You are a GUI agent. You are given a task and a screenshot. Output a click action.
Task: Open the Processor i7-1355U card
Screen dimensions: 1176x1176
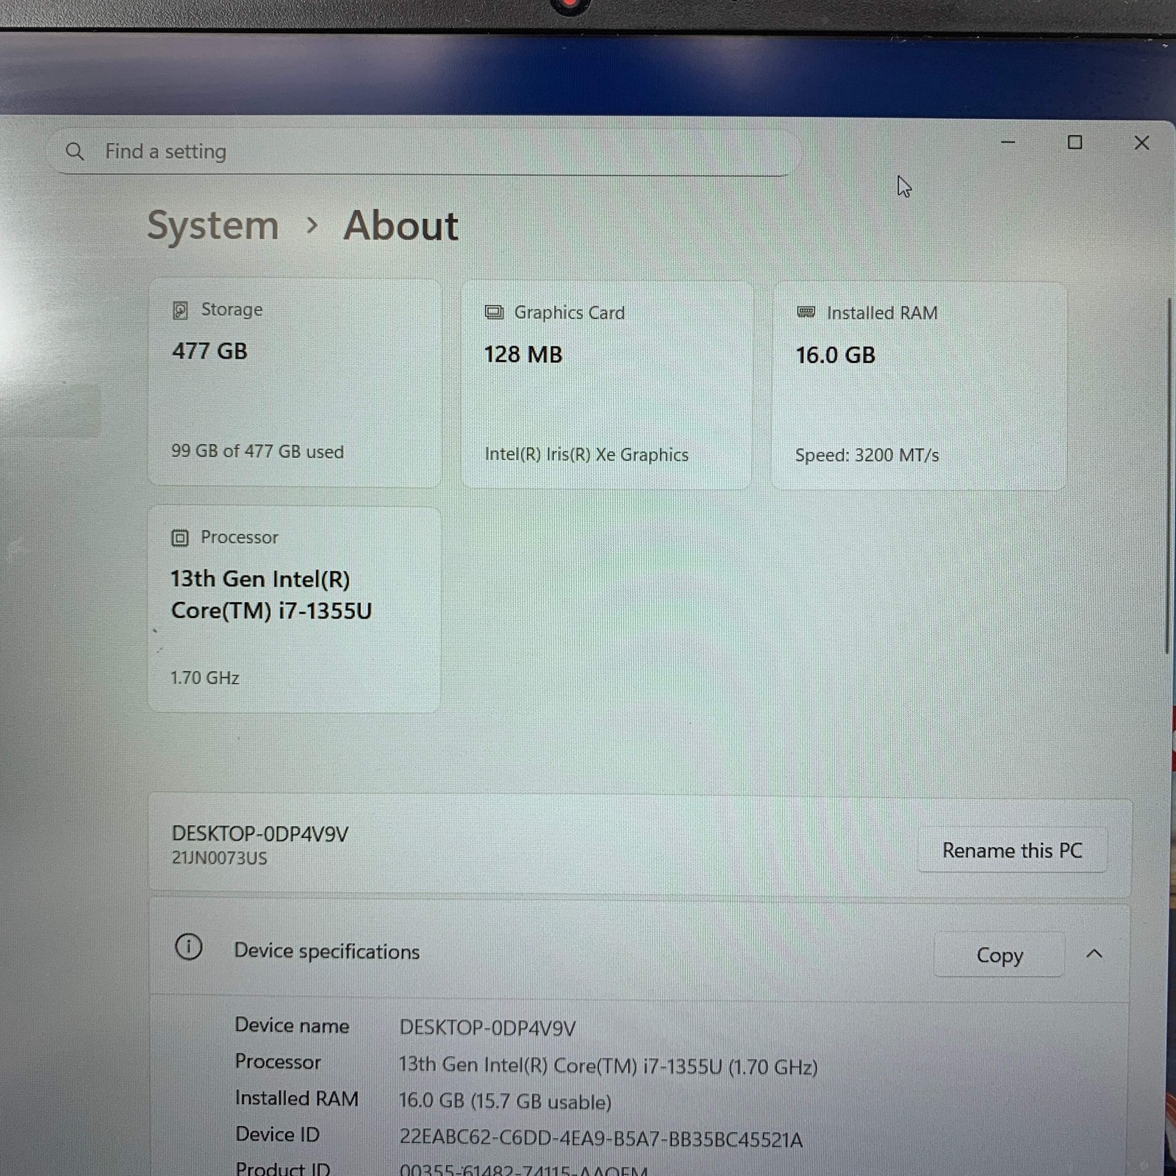click(294, 609)
